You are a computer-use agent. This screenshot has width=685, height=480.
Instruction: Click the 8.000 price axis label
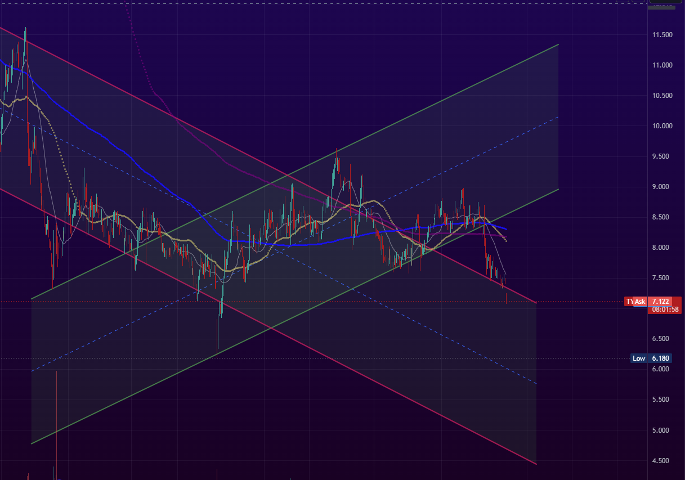(x=662, y=248)
